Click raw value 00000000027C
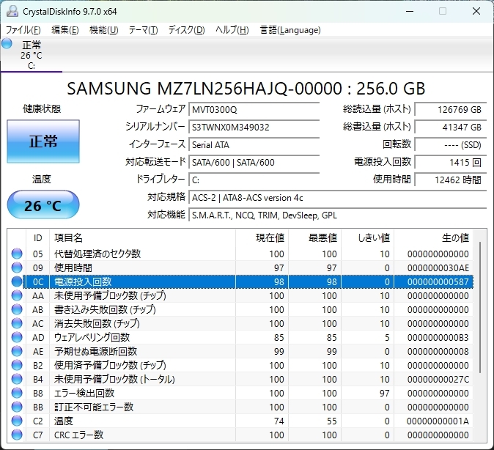Screen dimensions: 494x450 click(438, 380)
